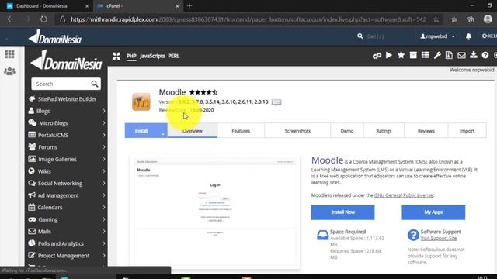Click the Moodle application logo icon

(x=141, y=102)
